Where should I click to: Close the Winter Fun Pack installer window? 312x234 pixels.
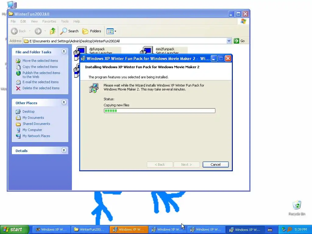[x=228, y=58]
